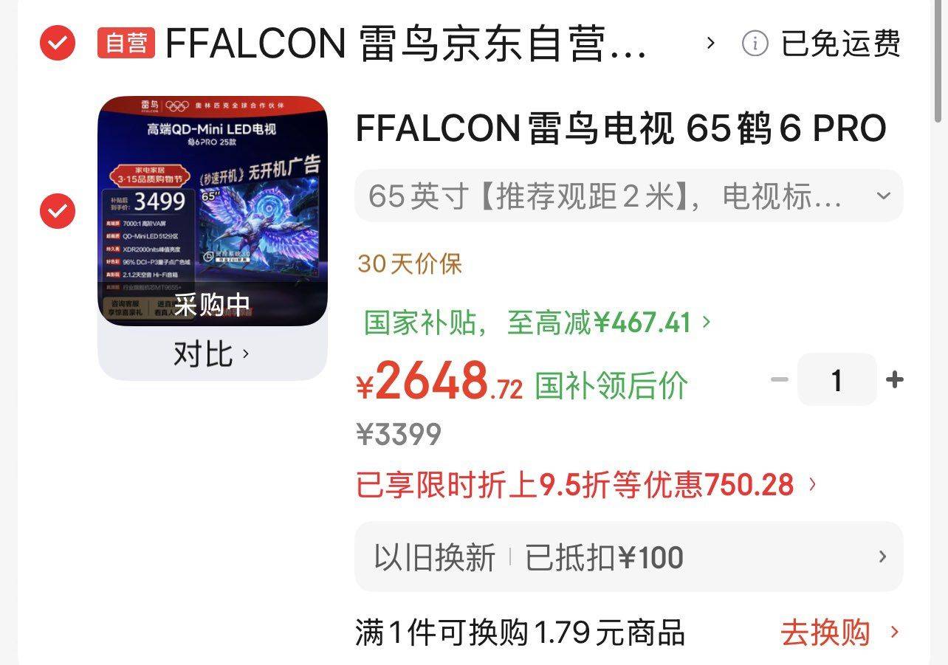
Task: Open 对比 comparison under product image
Action: click(x=212, y=354)
